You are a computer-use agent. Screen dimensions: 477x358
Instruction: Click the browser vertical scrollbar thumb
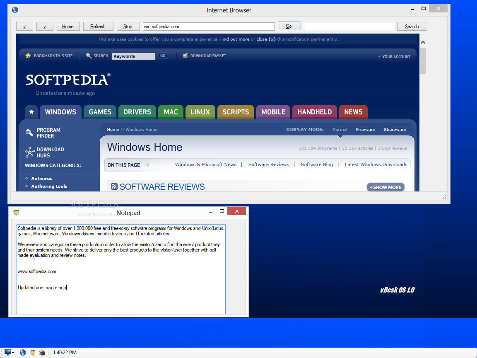[423, 60]
